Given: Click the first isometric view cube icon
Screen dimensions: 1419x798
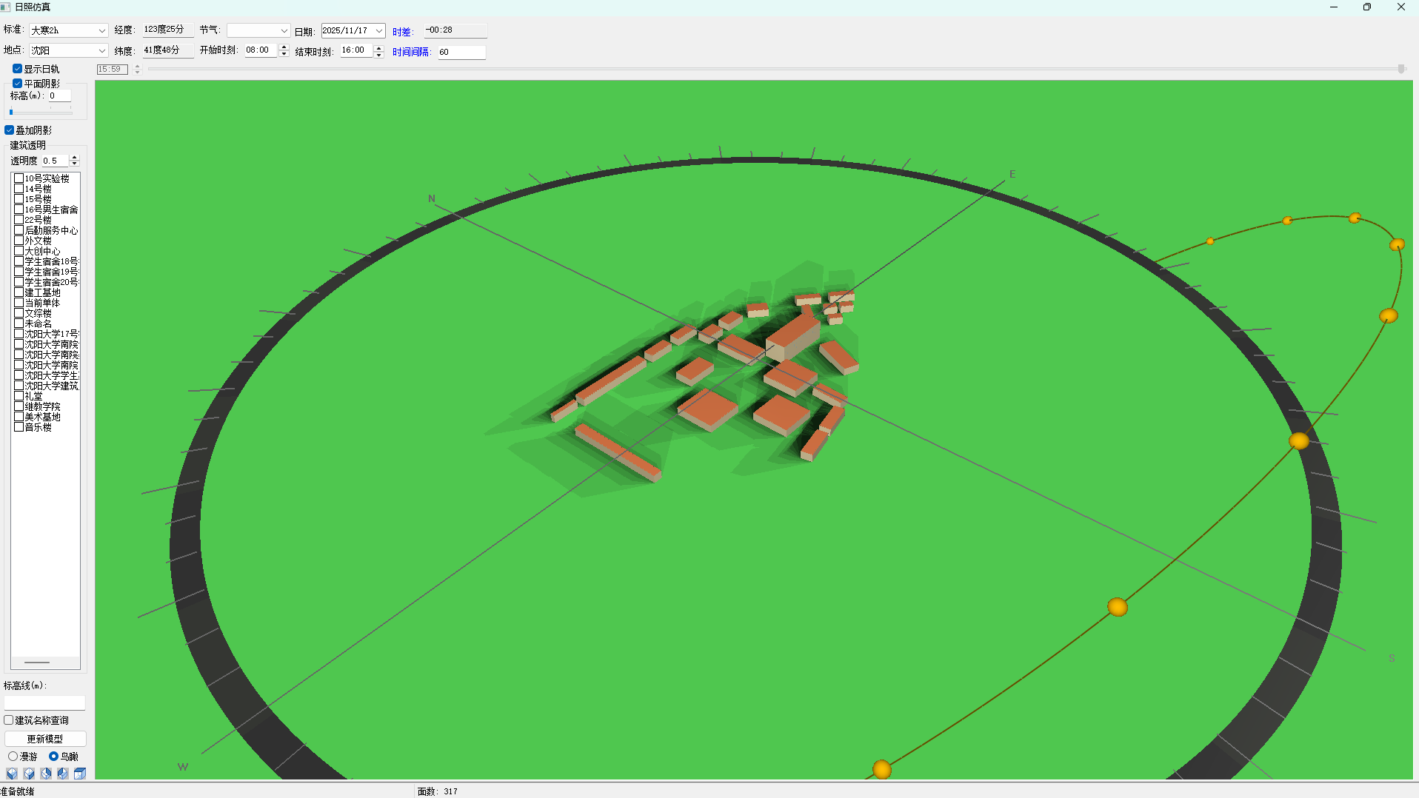Looking at the screenshot, I should pos(12,774).
